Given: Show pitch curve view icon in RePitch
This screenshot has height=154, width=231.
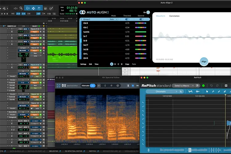Looking at the screenshot, I should tap(190, 91).
